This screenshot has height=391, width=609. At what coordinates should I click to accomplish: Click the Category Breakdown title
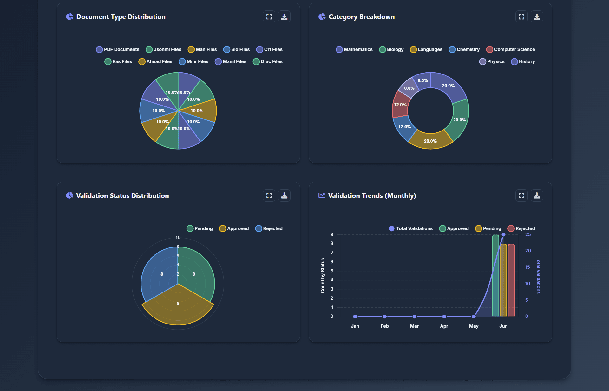point(362,17)
